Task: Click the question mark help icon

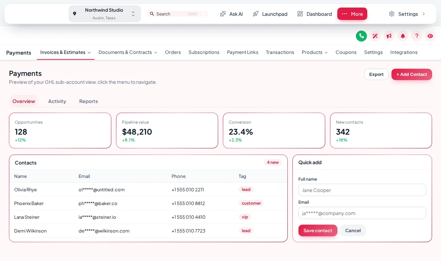Action: (x=417, y=36)
